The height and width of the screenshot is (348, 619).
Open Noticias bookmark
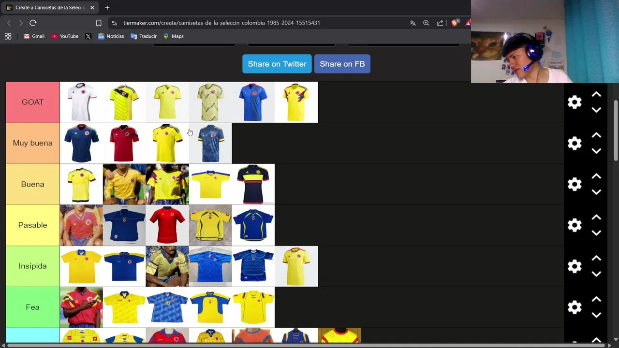[111, 36]
